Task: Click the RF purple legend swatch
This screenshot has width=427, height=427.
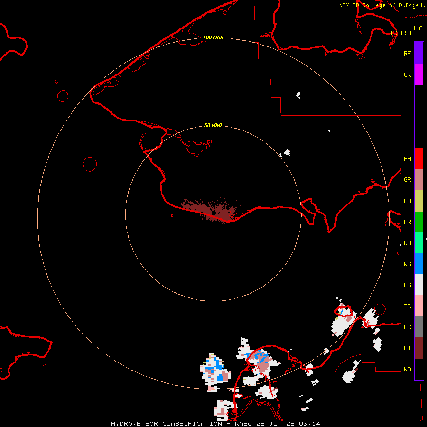Action: click(419, 53)
